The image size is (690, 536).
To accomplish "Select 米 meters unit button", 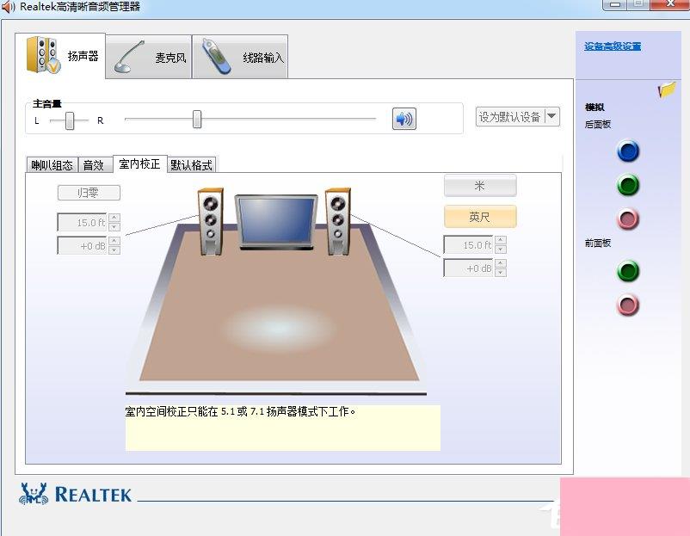I will pyautogui.click(x=480, y=186).
